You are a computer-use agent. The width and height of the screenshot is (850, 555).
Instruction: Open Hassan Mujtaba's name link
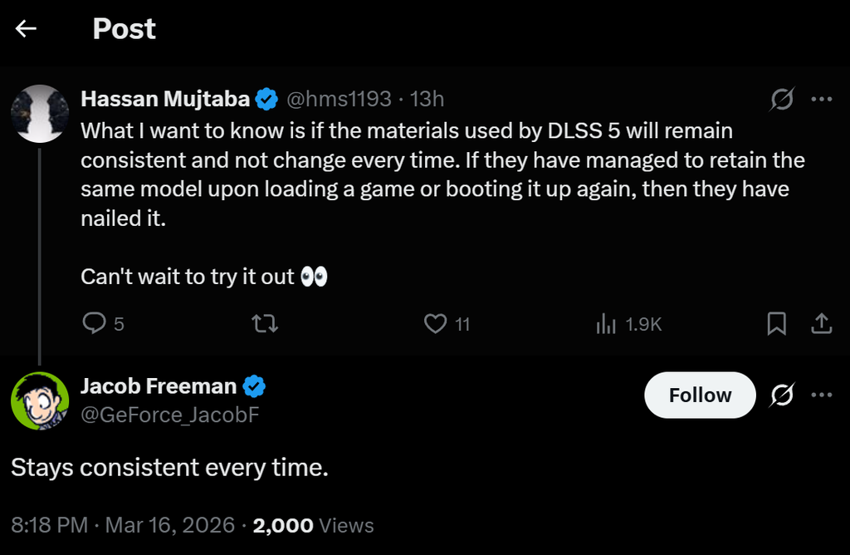(x=165, y=100)
